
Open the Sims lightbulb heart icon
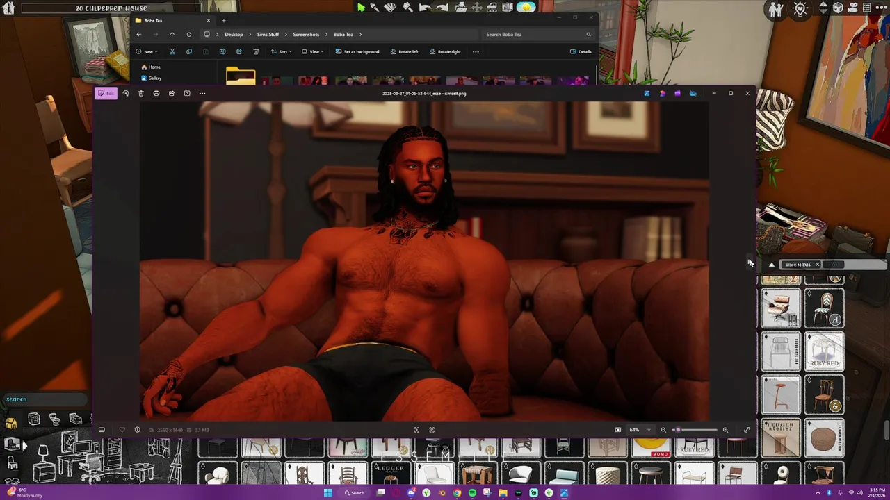coord(800,9)
